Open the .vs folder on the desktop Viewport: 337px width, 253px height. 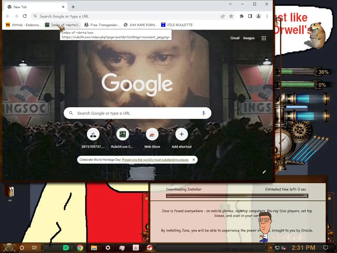(x=10, y=193)
